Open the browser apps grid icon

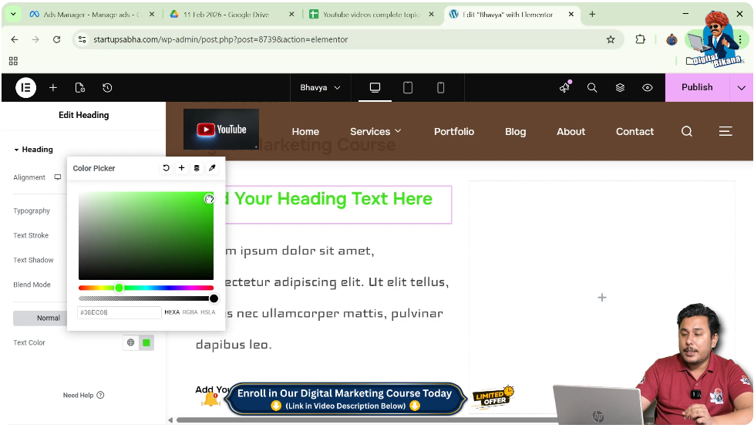click(13, 61)
